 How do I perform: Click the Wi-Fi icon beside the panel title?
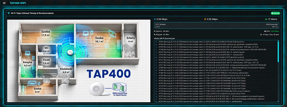pyautogui.click(x=9, y=13)
